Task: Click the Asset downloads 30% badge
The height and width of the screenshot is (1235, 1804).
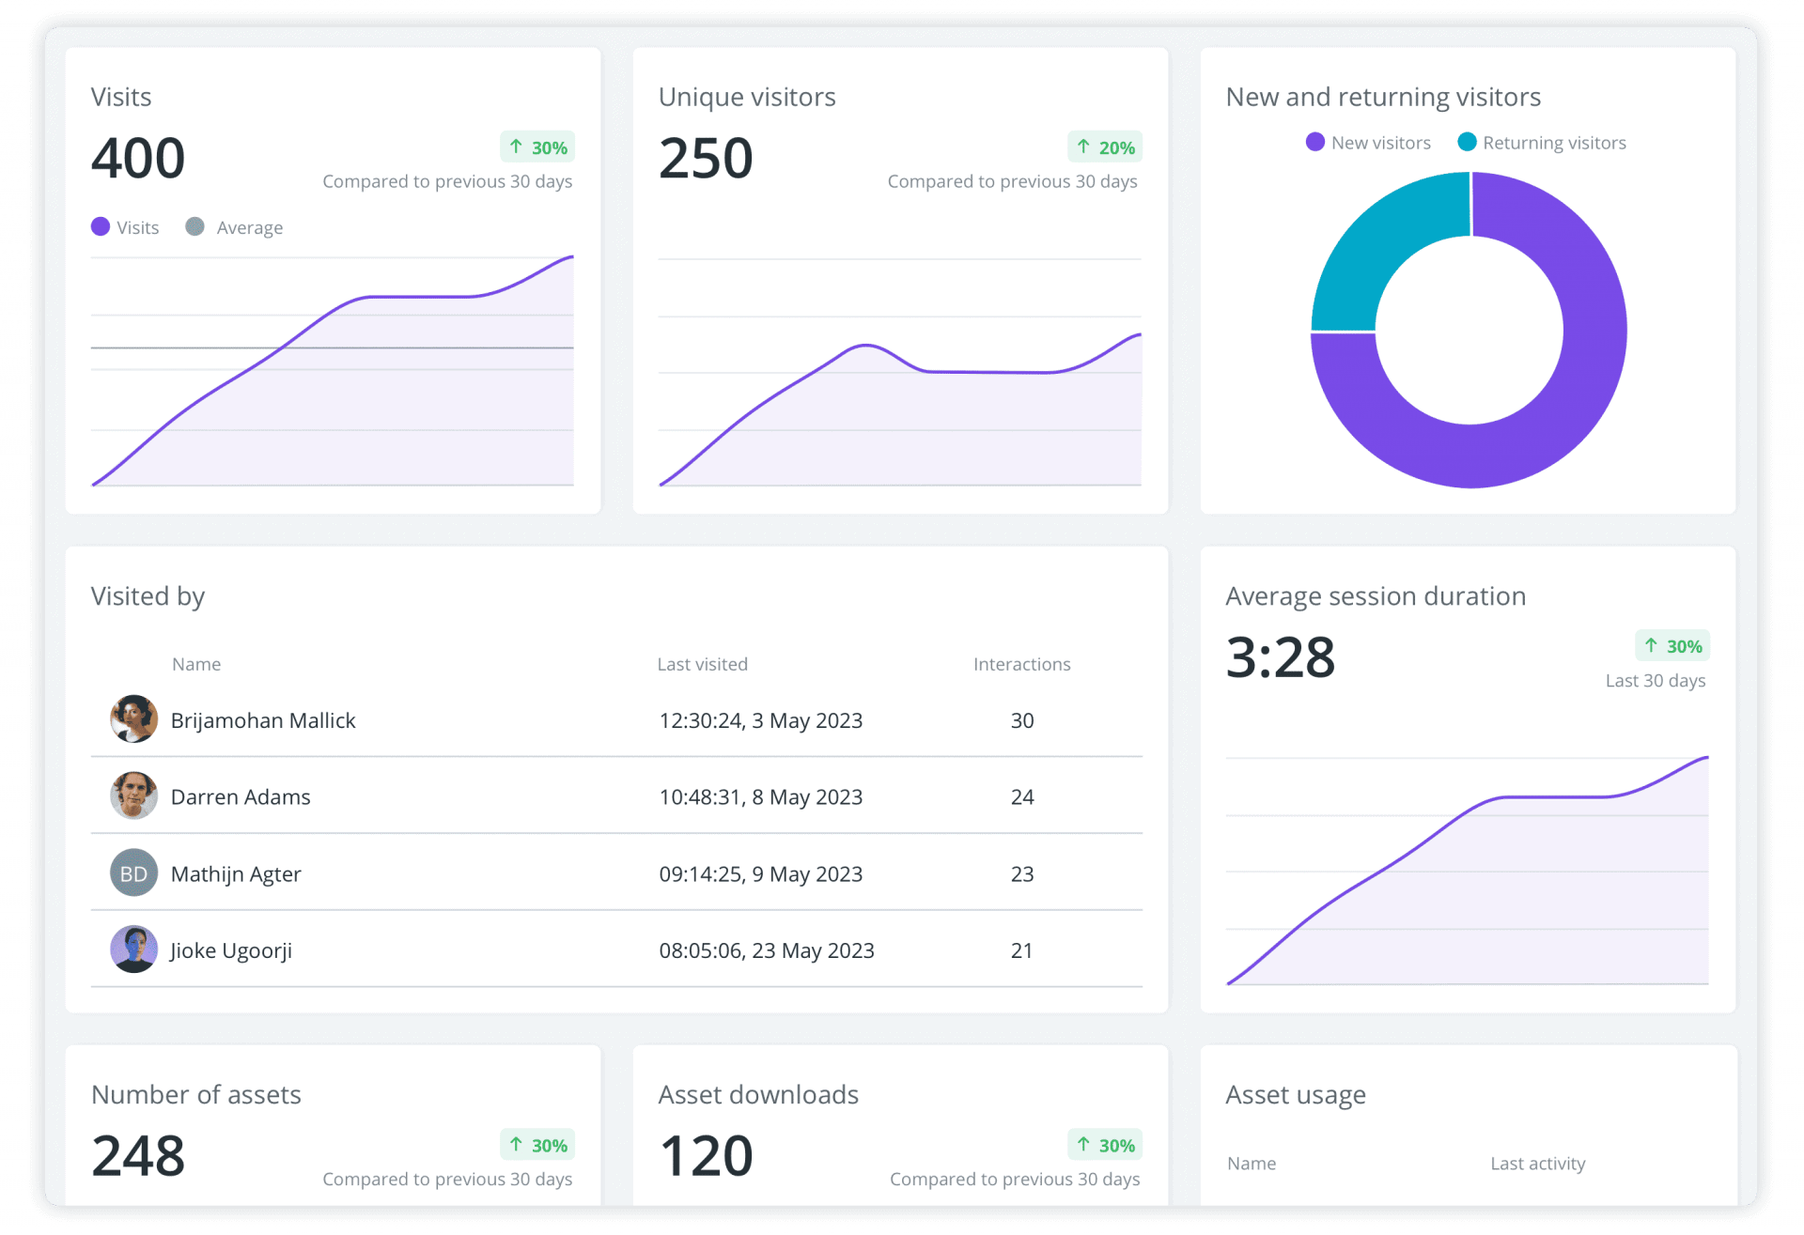Action: pyautogui.click(x=1106, y=1145)
